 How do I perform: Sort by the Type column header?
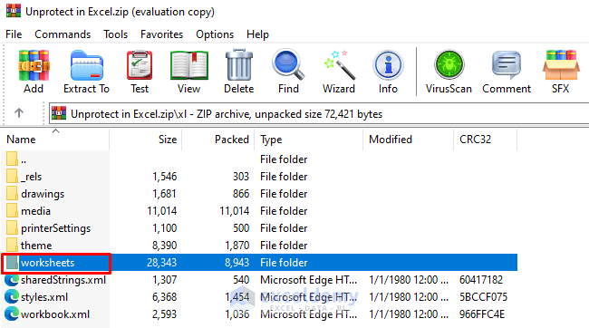click(308, 140)
